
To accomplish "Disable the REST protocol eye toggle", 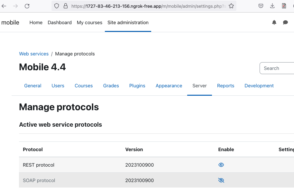I will [x=221, y=165].
